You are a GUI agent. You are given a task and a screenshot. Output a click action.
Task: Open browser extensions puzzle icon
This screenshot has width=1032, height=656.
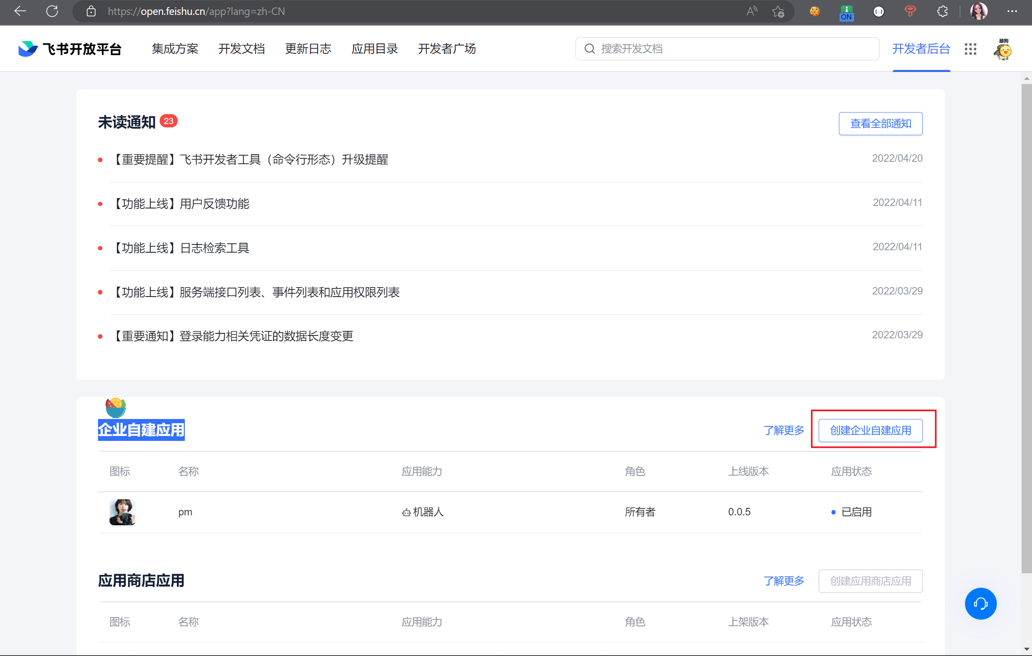click(942, 12)
